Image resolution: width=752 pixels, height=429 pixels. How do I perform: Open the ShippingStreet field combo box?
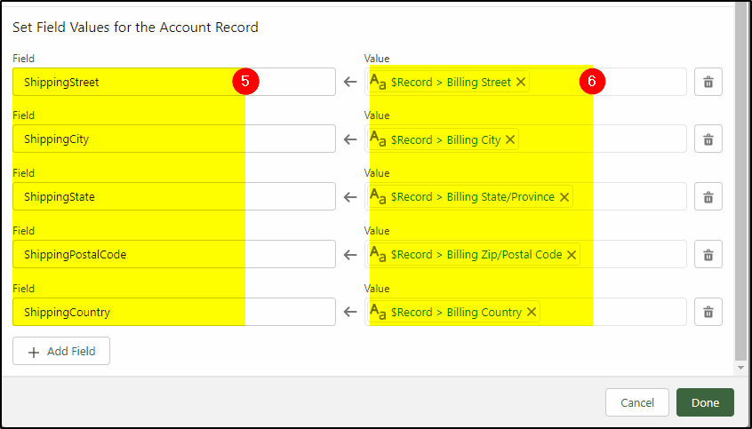[174, 82]
